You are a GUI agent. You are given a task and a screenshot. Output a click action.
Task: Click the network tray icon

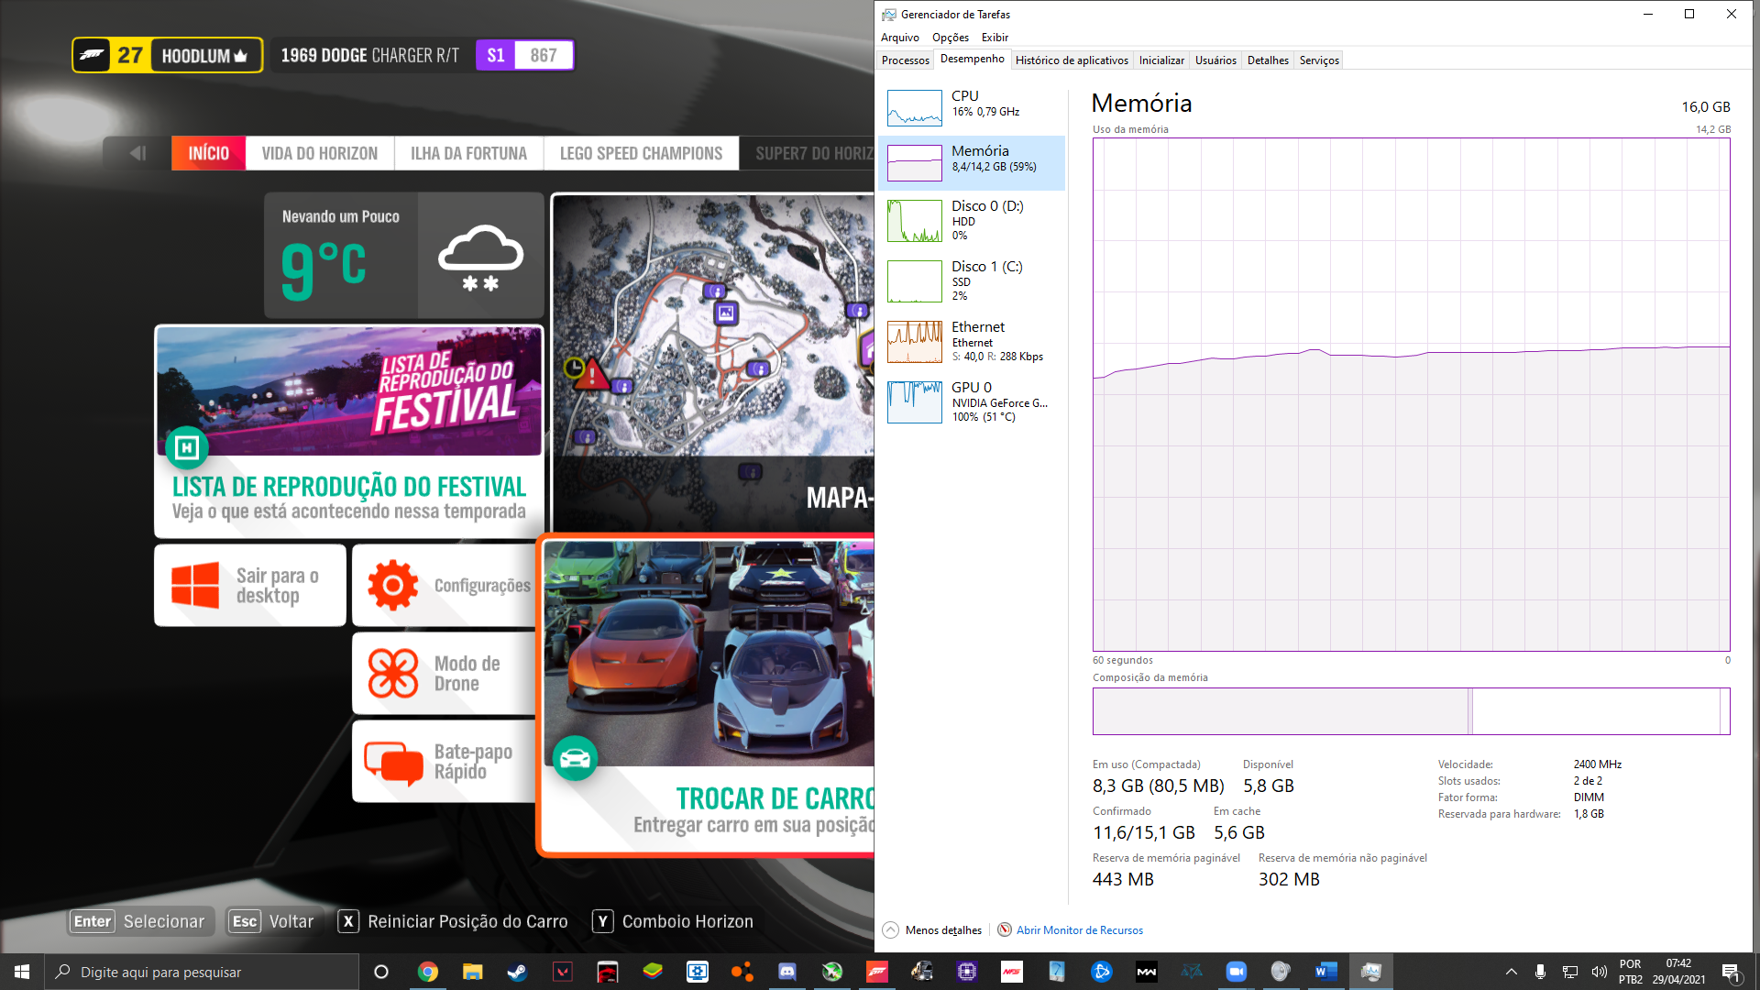coord(1569,972)
